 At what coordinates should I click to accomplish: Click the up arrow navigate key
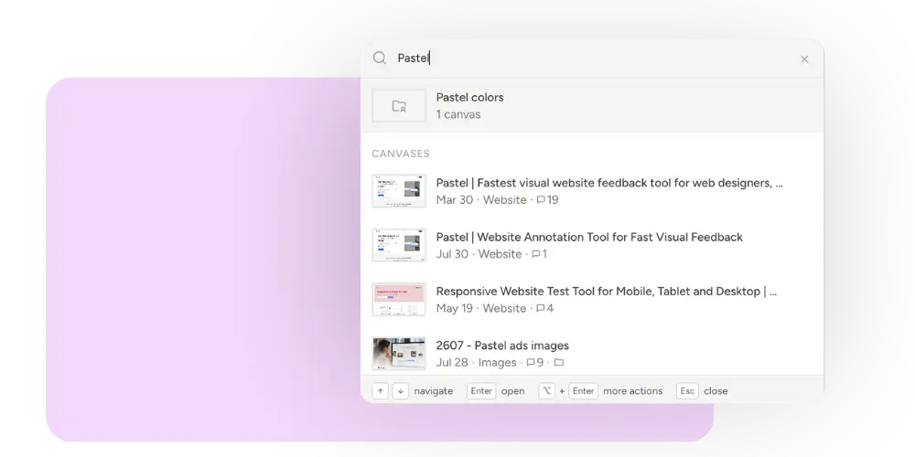click(380, 391)
